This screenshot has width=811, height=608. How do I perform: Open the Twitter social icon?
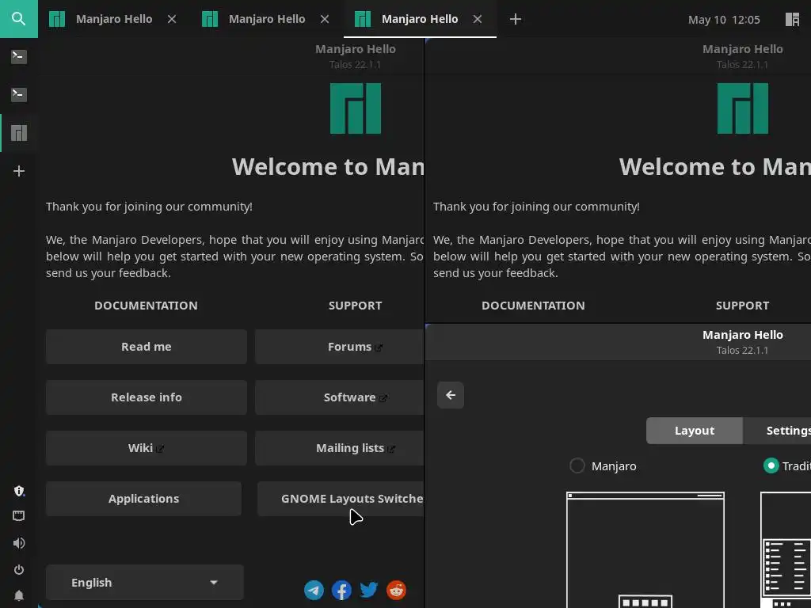(x=369, y=589)
